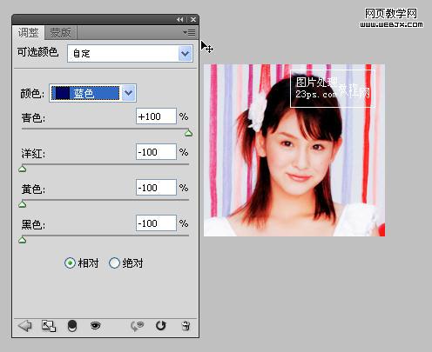
Task: Click the clip to layer circle icon
Action: point(72,326)
